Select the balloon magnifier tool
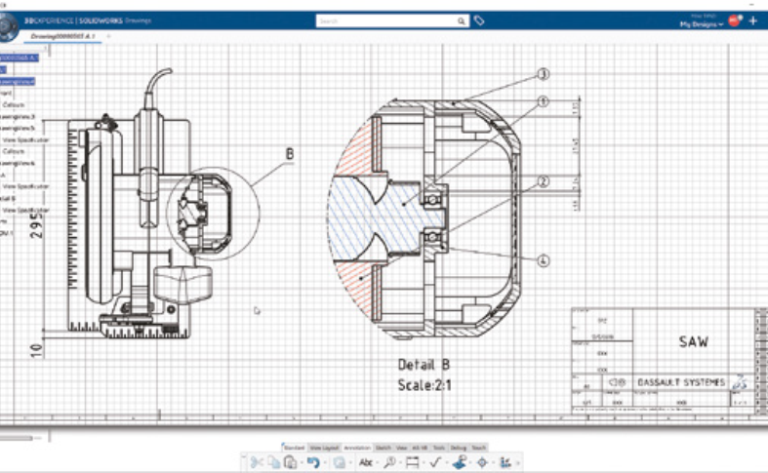768x473 pixels. tap(389, 462)
